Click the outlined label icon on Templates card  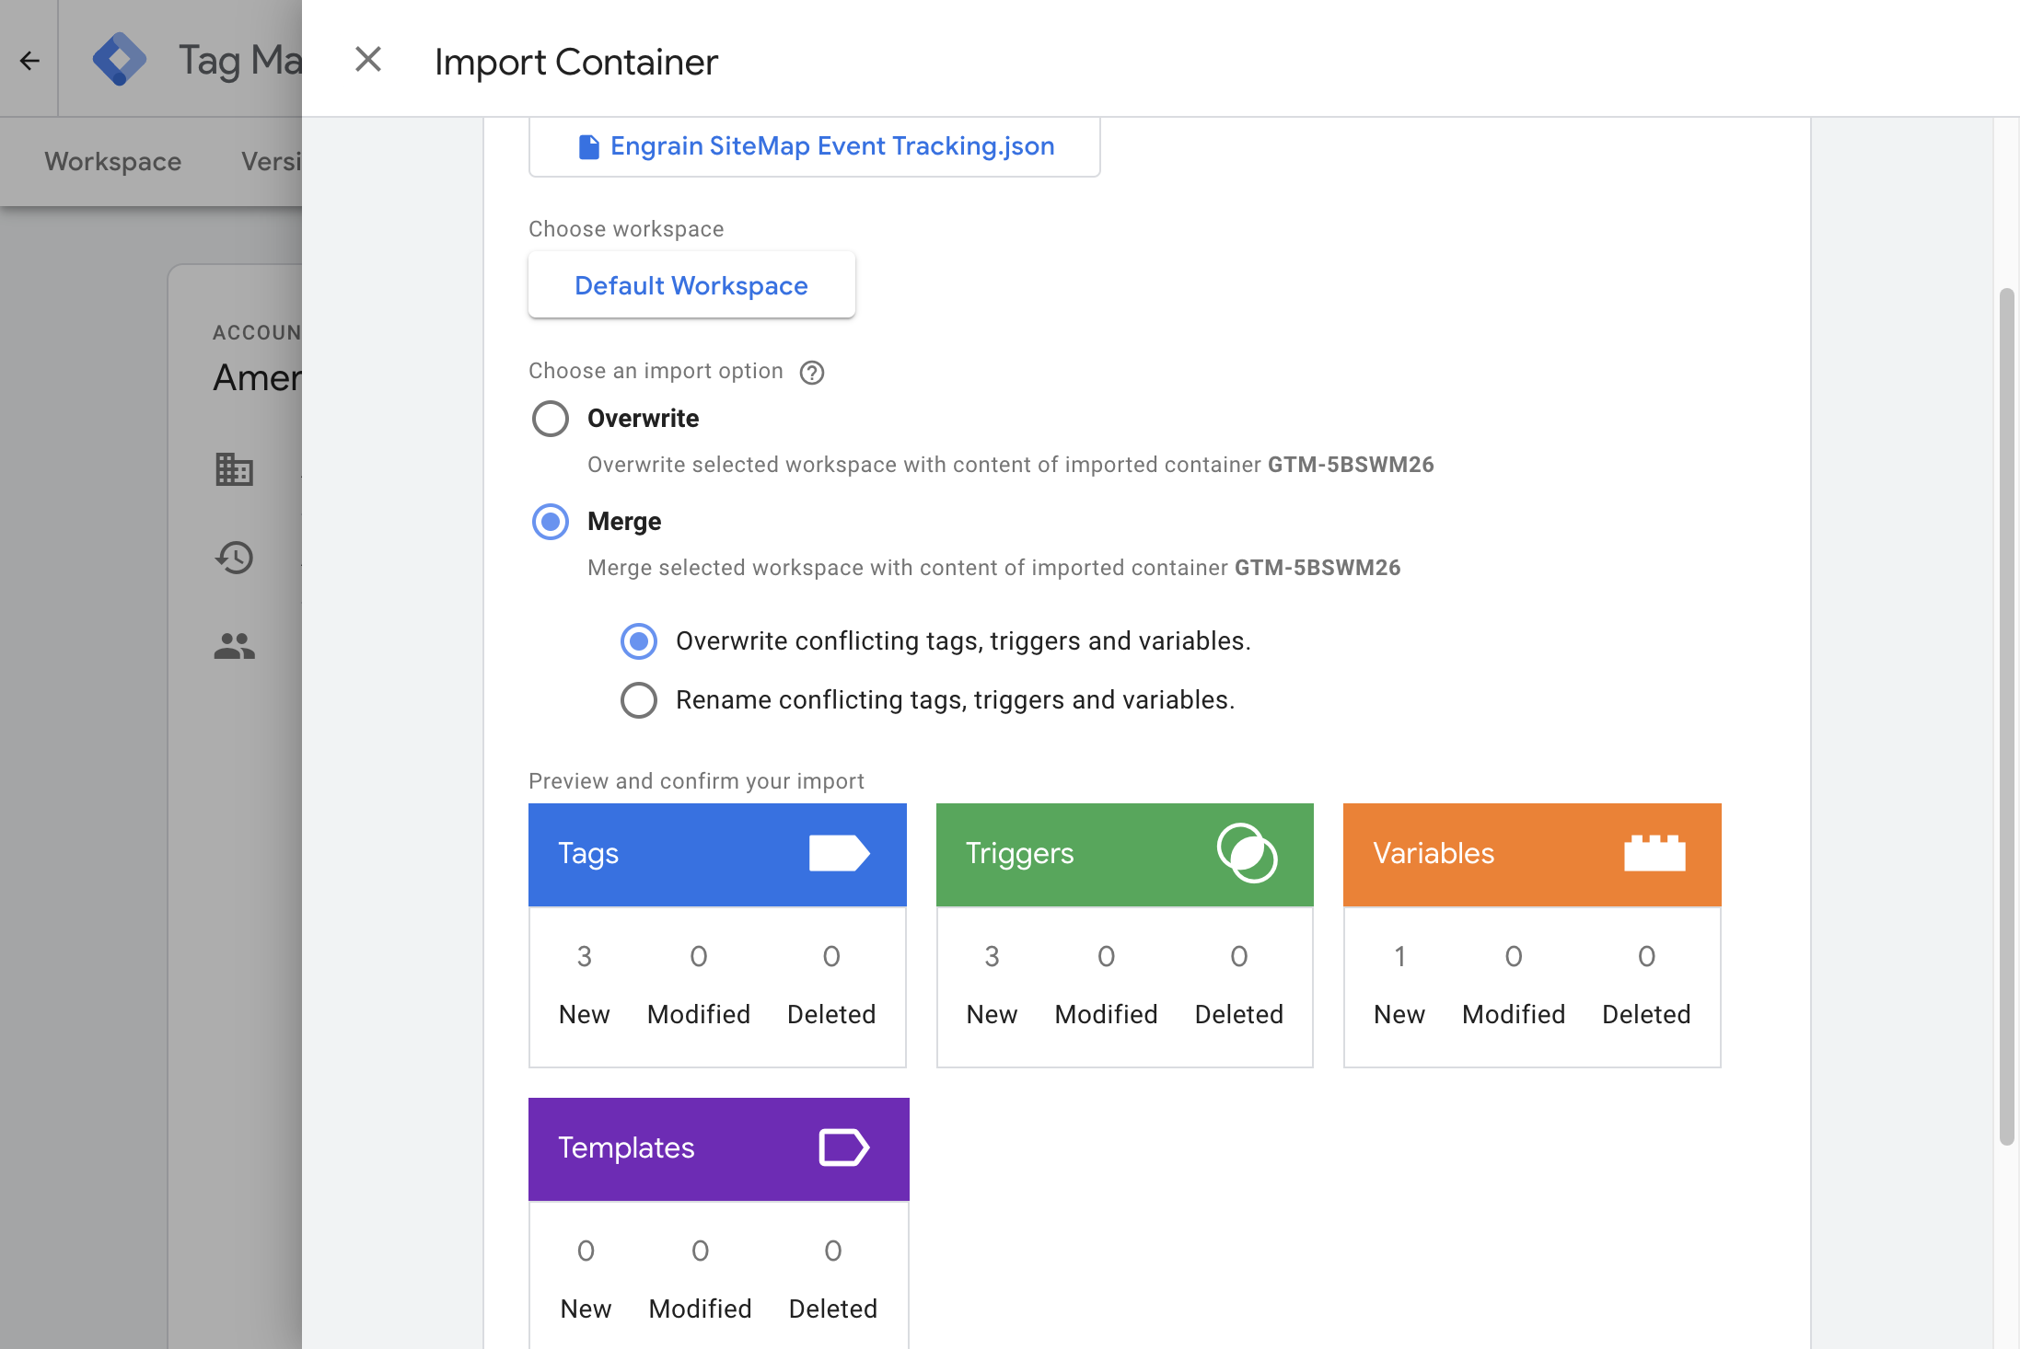(844, 1147)
